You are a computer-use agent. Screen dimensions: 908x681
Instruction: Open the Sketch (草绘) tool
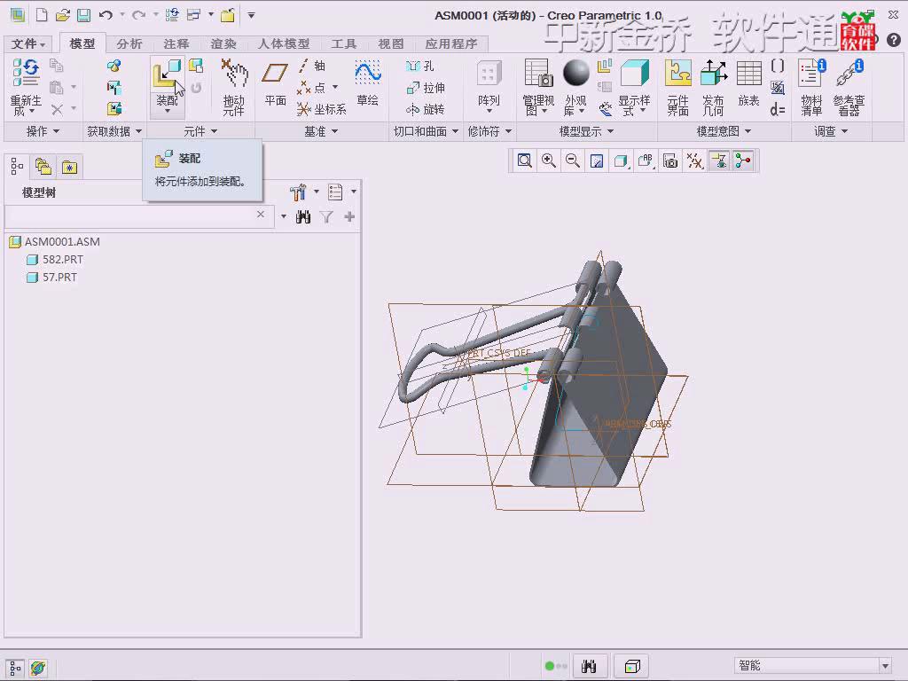click(367, 83)
